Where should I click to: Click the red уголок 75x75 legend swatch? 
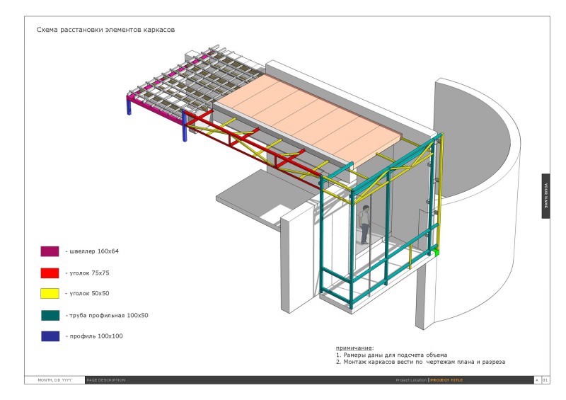coord(50,273)
